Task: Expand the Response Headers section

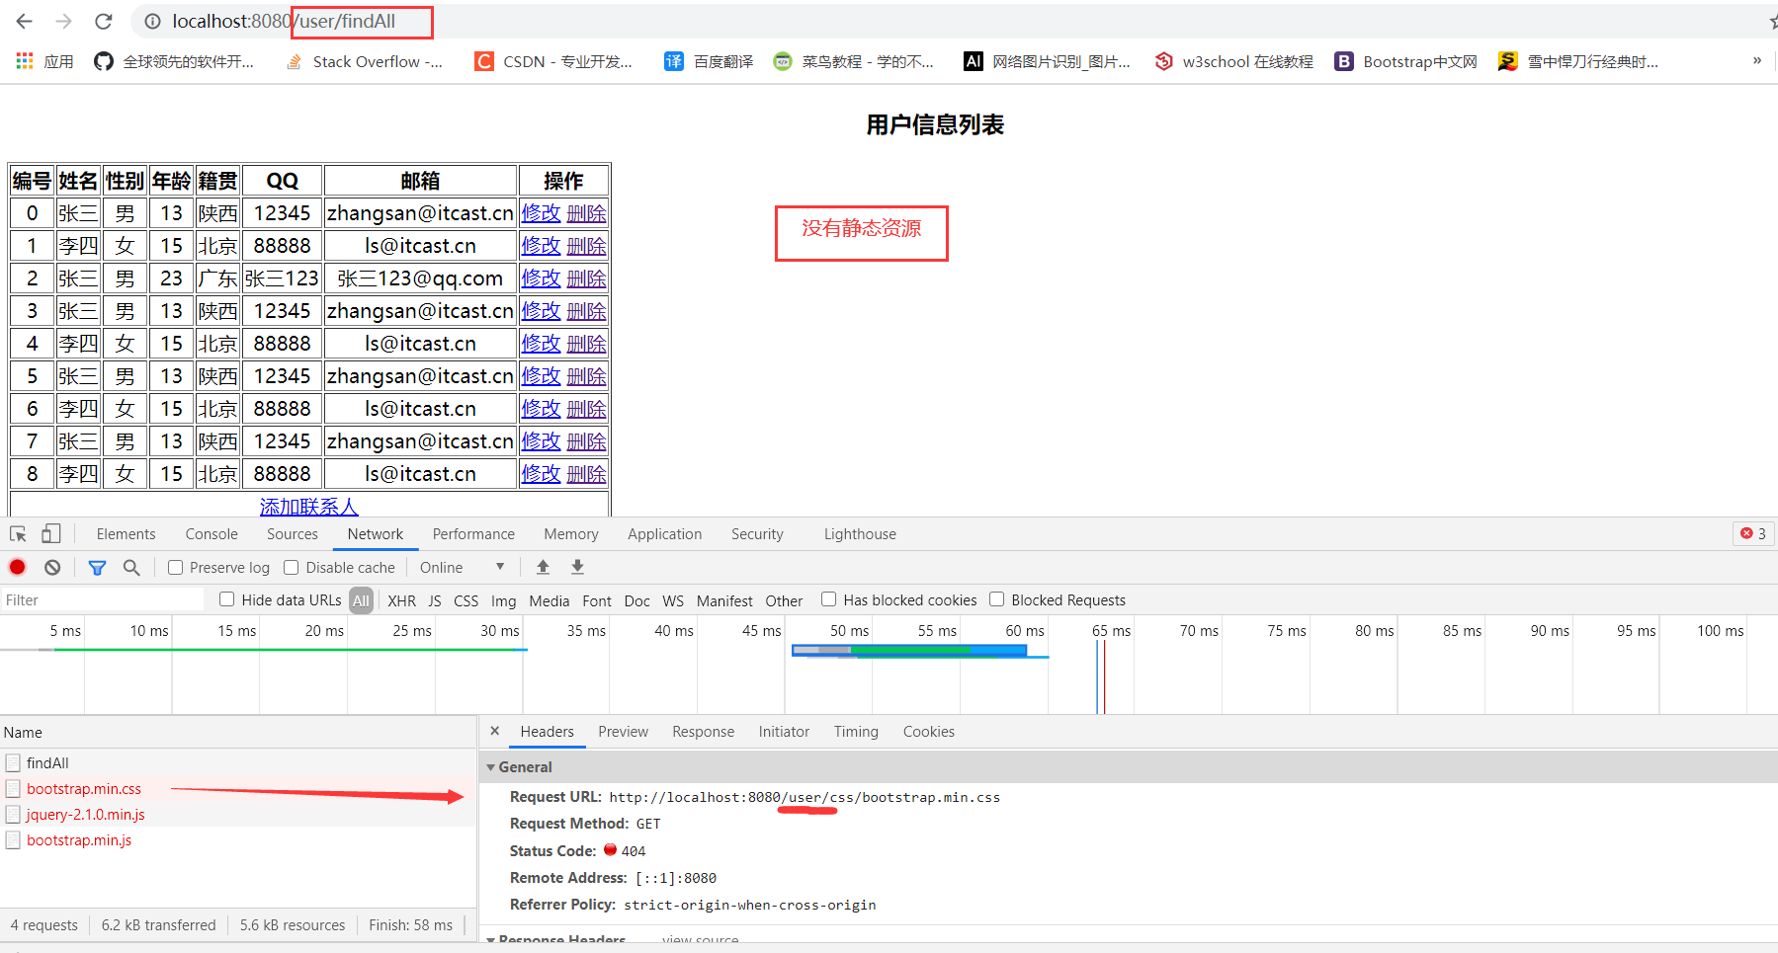Action: (491, 939)
